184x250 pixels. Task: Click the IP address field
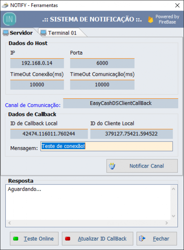coord(37,63)
